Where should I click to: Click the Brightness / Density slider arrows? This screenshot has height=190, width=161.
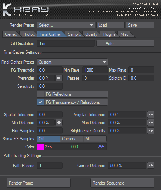[x=151, y=131]
